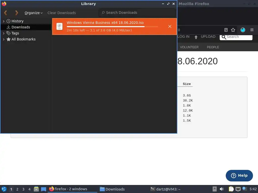Switch to workspace 4
This screenshot has height=193, width=258.
tap(29, 189)
